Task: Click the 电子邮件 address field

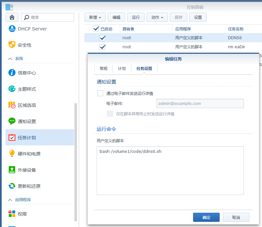Action: [x=200, y=103]
